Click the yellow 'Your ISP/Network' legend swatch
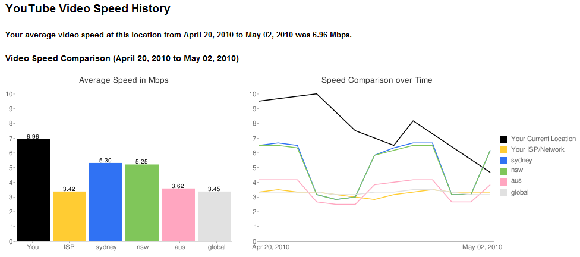The image size is (580, 257). (505, 150)
